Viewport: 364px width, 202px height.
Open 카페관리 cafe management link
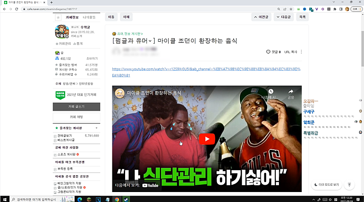point(63,44)
